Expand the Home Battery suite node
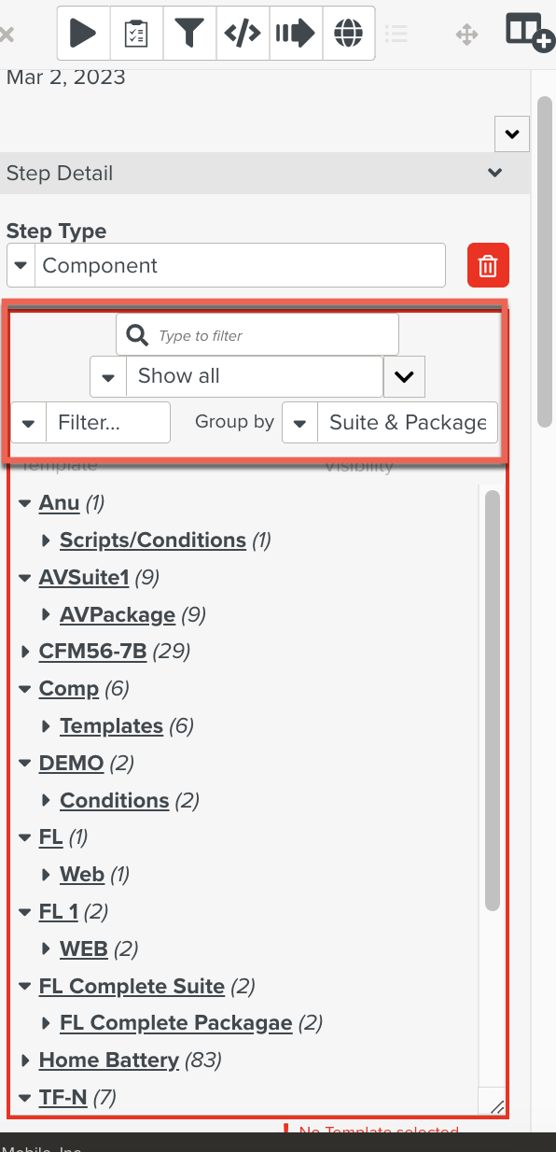The width and height of the screenshot is (556, 1152). click(25, 1061)
